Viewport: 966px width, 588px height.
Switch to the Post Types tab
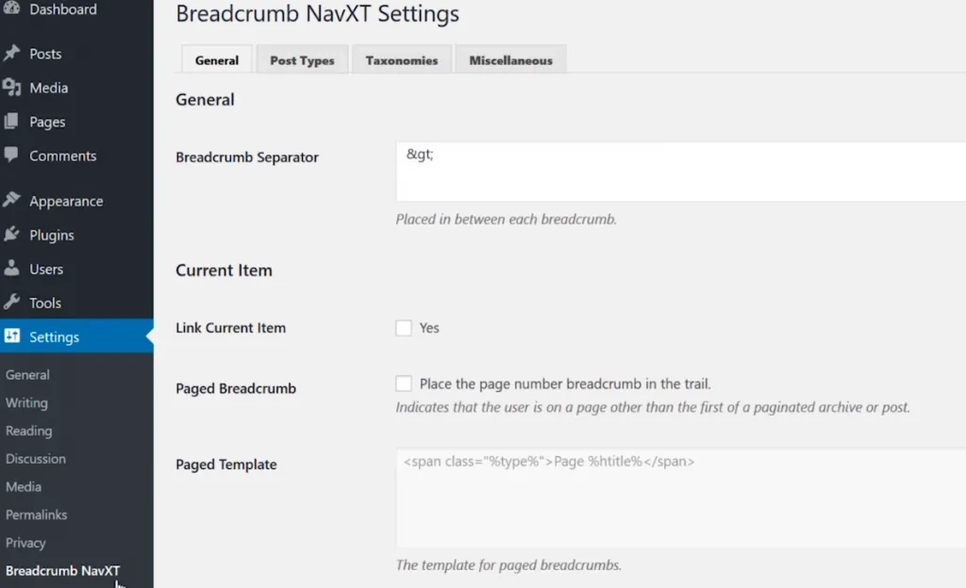(x=302, y=60)
